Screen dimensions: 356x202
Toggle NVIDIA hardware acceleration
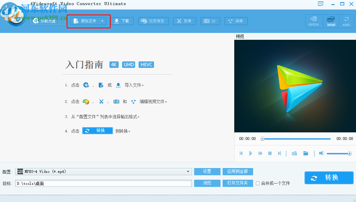pyautogui.click(x=314, y=21)
